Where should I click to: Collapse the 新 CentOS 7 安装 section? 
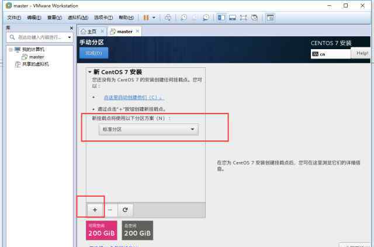point(90,71)
